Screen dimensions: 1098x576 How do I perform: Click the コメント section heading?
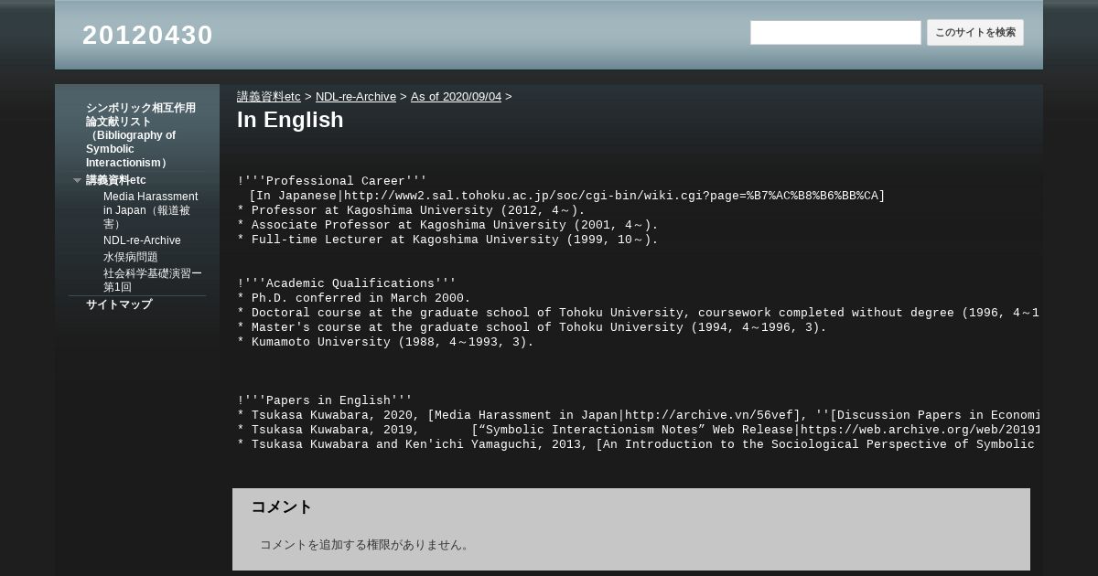[x=282, y=507]
